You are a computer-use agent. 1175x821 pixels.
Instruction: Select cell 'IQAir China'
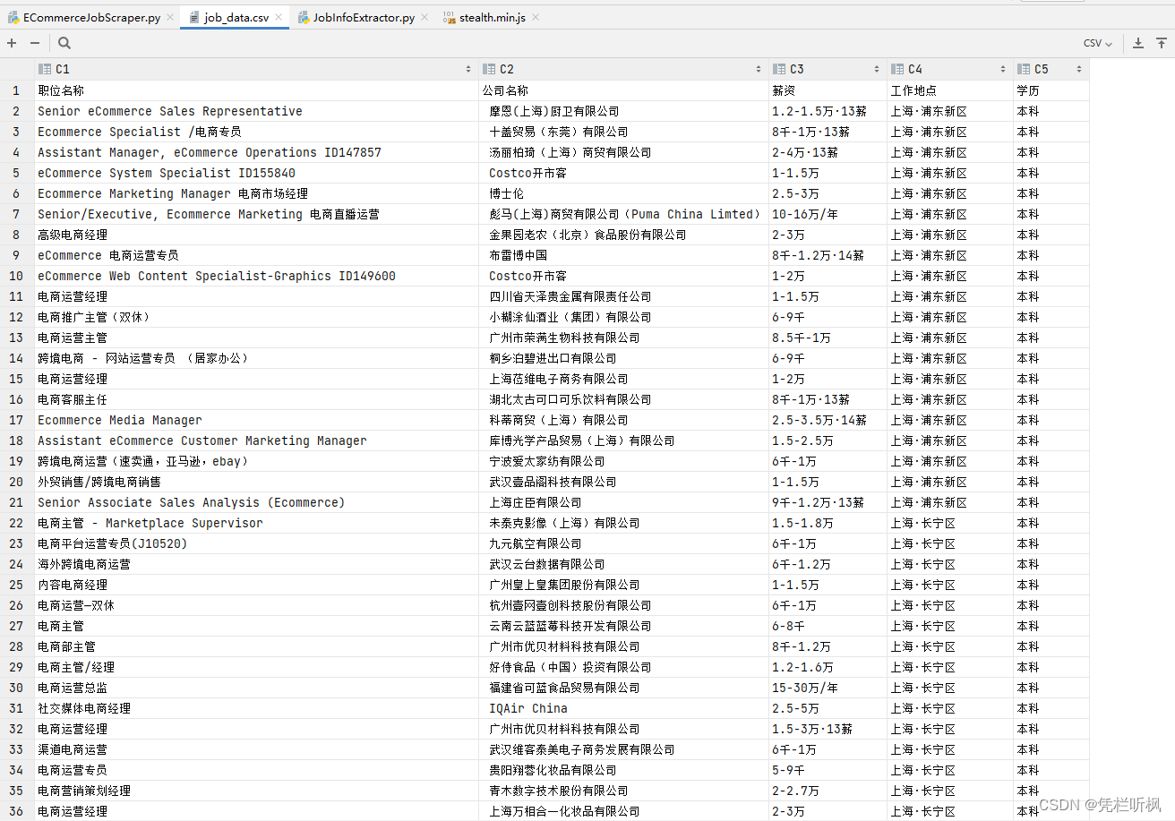(x=623, y=708)
